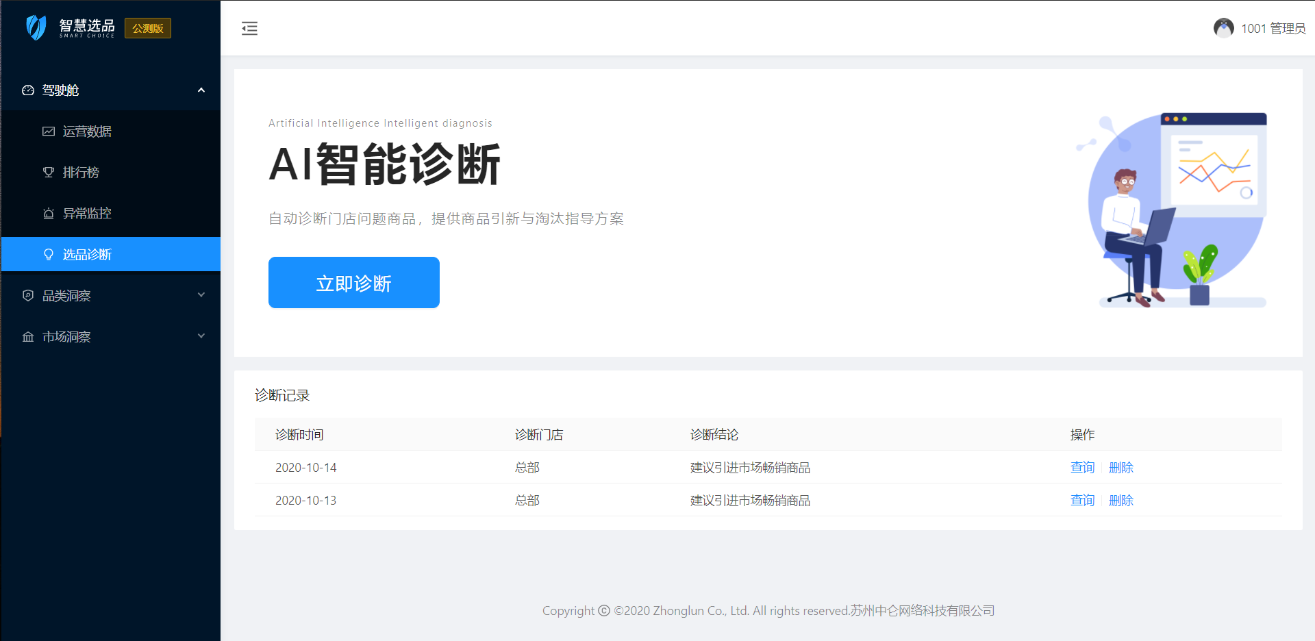Click the 异常监控 alarm icon
Screen dimensions: 1315x641
coord(49,214)
